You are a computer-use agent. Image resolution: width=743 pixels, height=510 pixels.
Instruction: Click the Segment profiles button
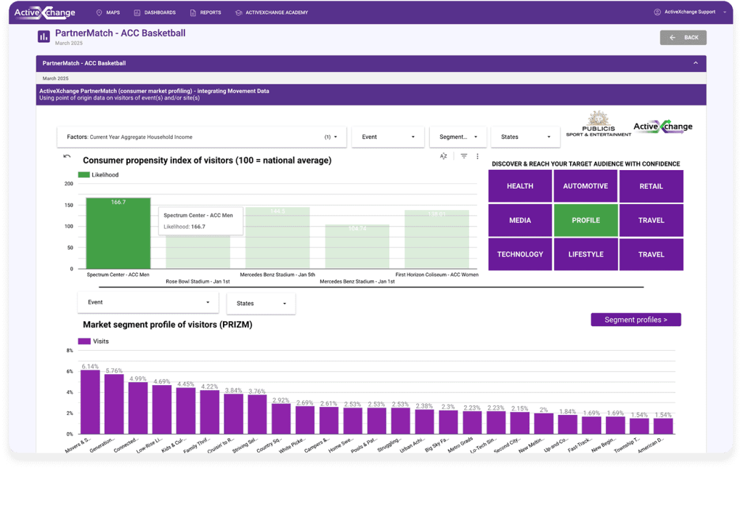coord(636,320)
